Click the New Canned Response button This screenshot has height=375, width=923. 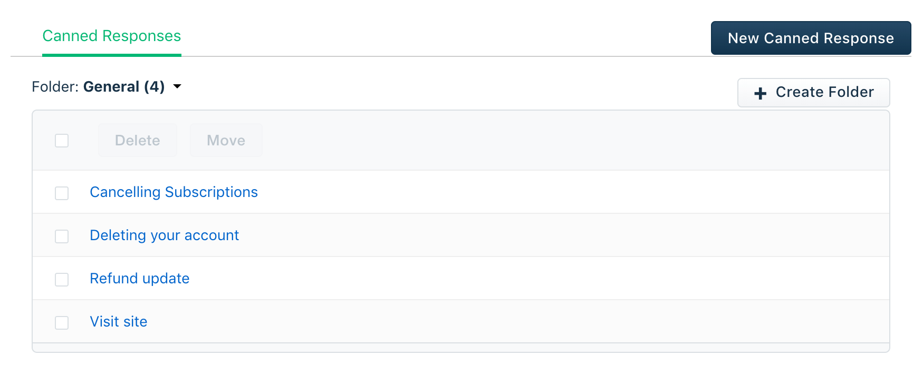pyautogui.click(x=811, y=38)
